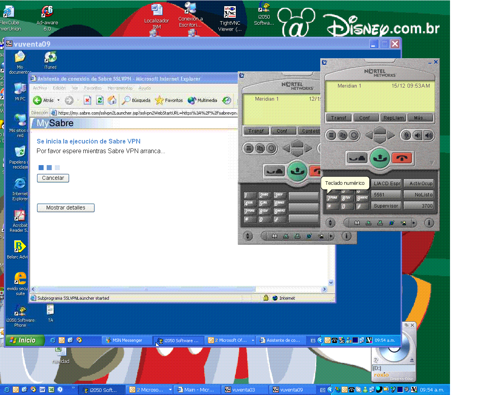Click the up navigation arrow on the front softphone
The image size is (494, 395).
coord(380,129)
